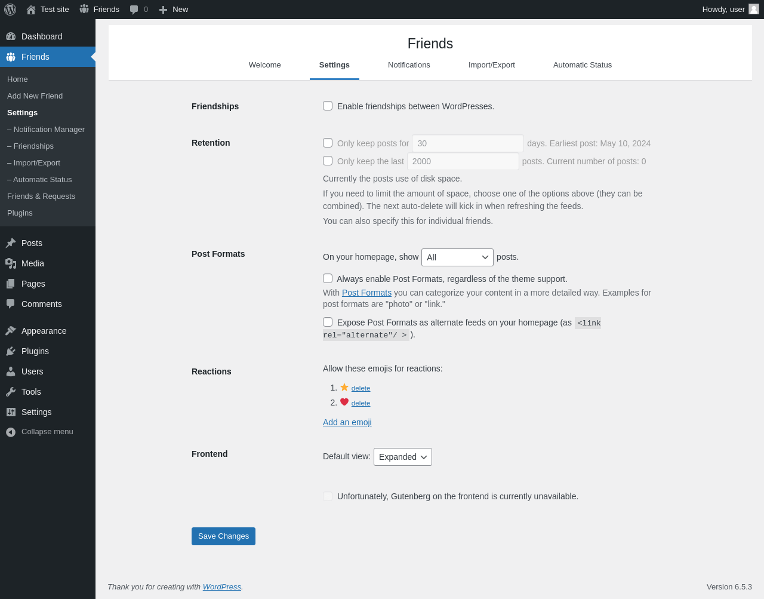Screen dimensions: 764x599
Task: Open Friendships submenu item
Action: pos(48,146)
